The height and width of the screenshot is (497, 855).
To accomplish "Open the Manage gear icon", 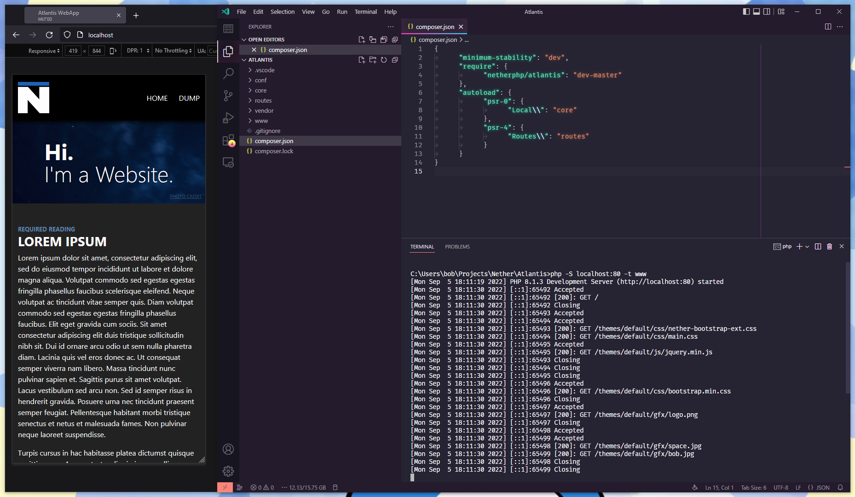I will click(x=228, y=471).
